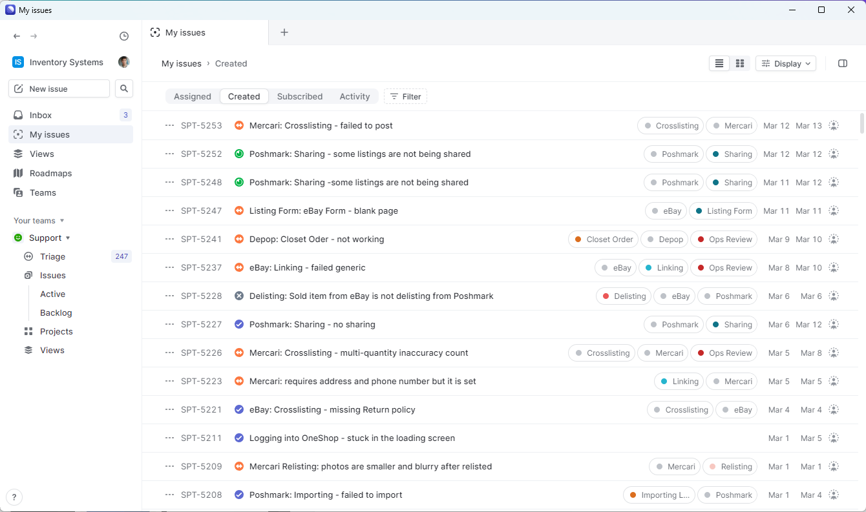Select the My issues window tab
The height and width of the screenshot is (512, 866).
tap(205, 32)
